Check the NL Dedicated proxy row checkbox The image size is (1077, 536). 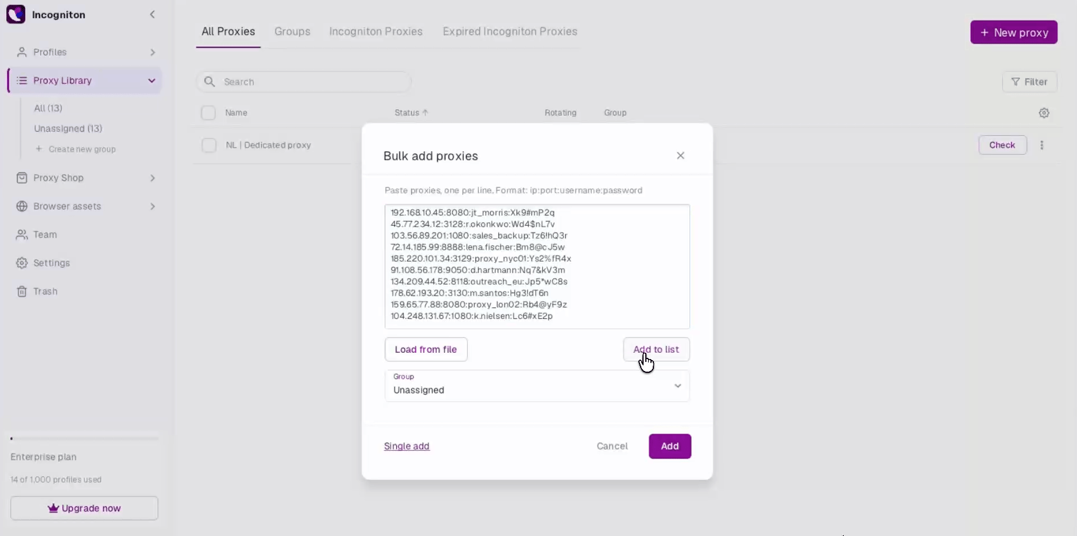tap(209, 145)
